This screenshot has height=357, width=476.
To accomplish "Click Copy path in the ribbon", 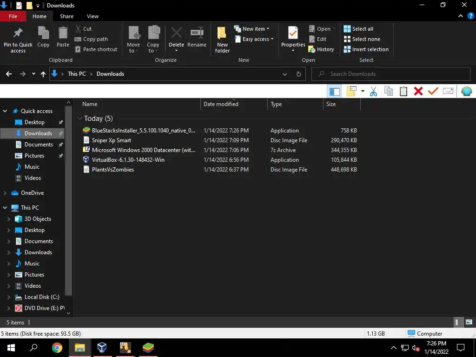I will (x=91, y=39).
